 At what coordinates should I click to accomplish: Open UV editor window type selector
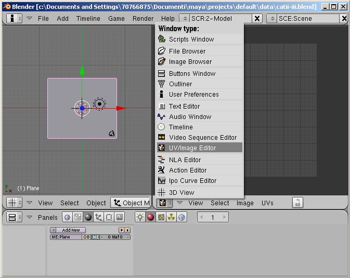pyautogui.click(x=164, y=203)
